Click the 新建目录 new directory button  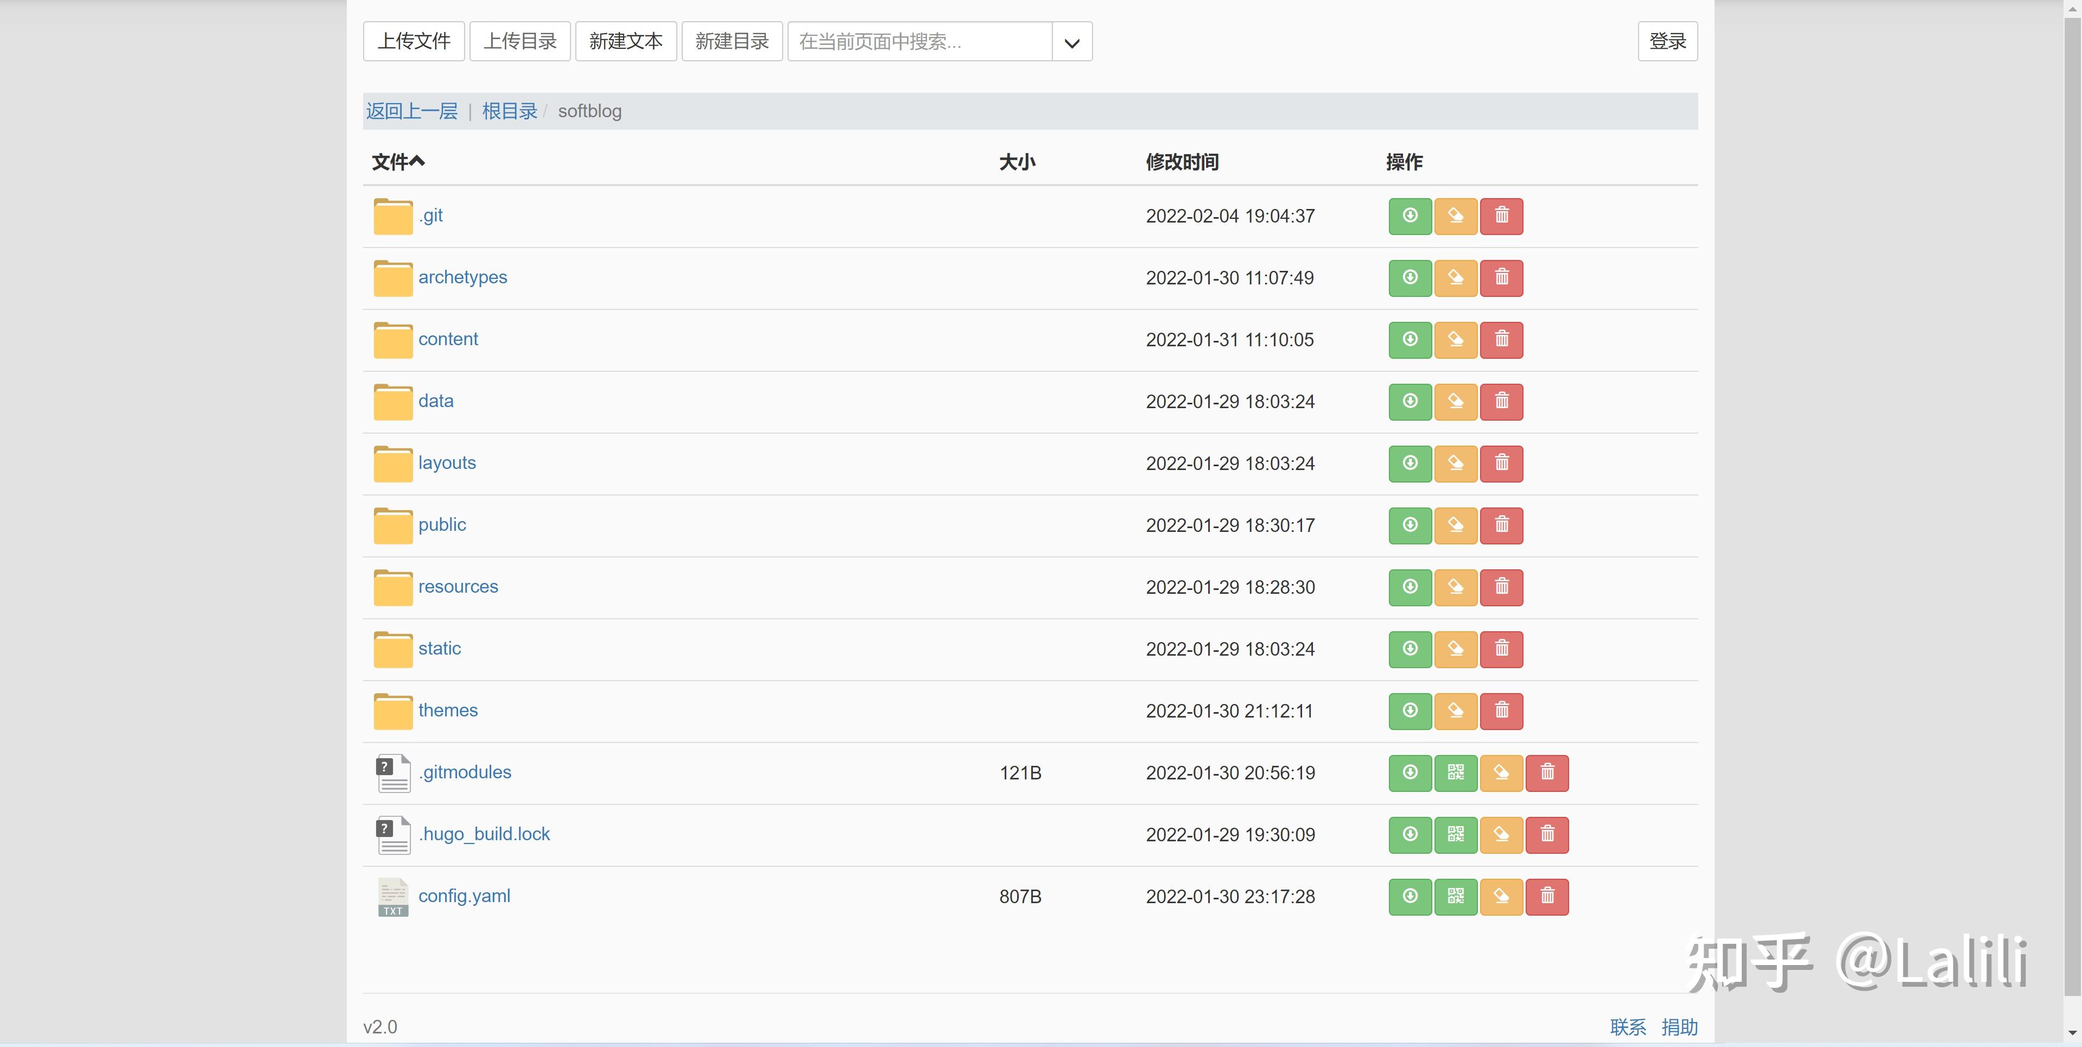click(x=732, y=41)
